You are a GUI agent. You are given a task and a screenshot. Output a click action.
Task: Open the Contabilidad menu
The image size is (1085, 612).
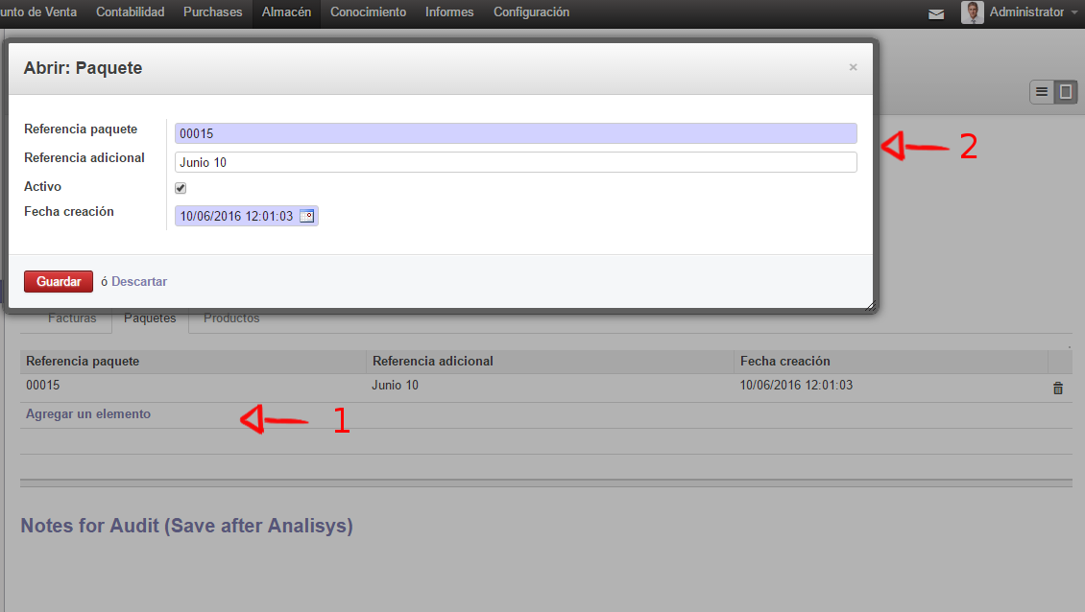pos(130,12)
